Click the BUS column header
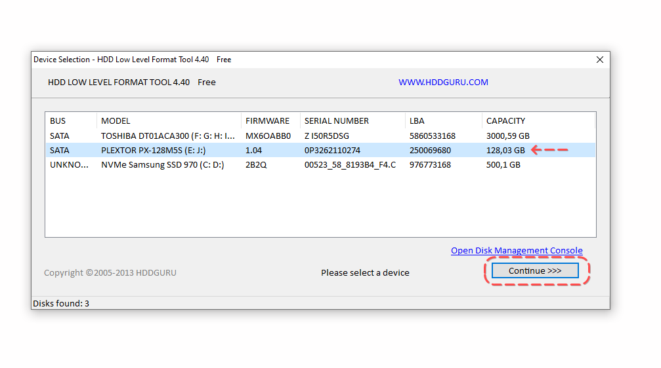The width and height of the screenshot is (661, 368). [x=71, y=120]
